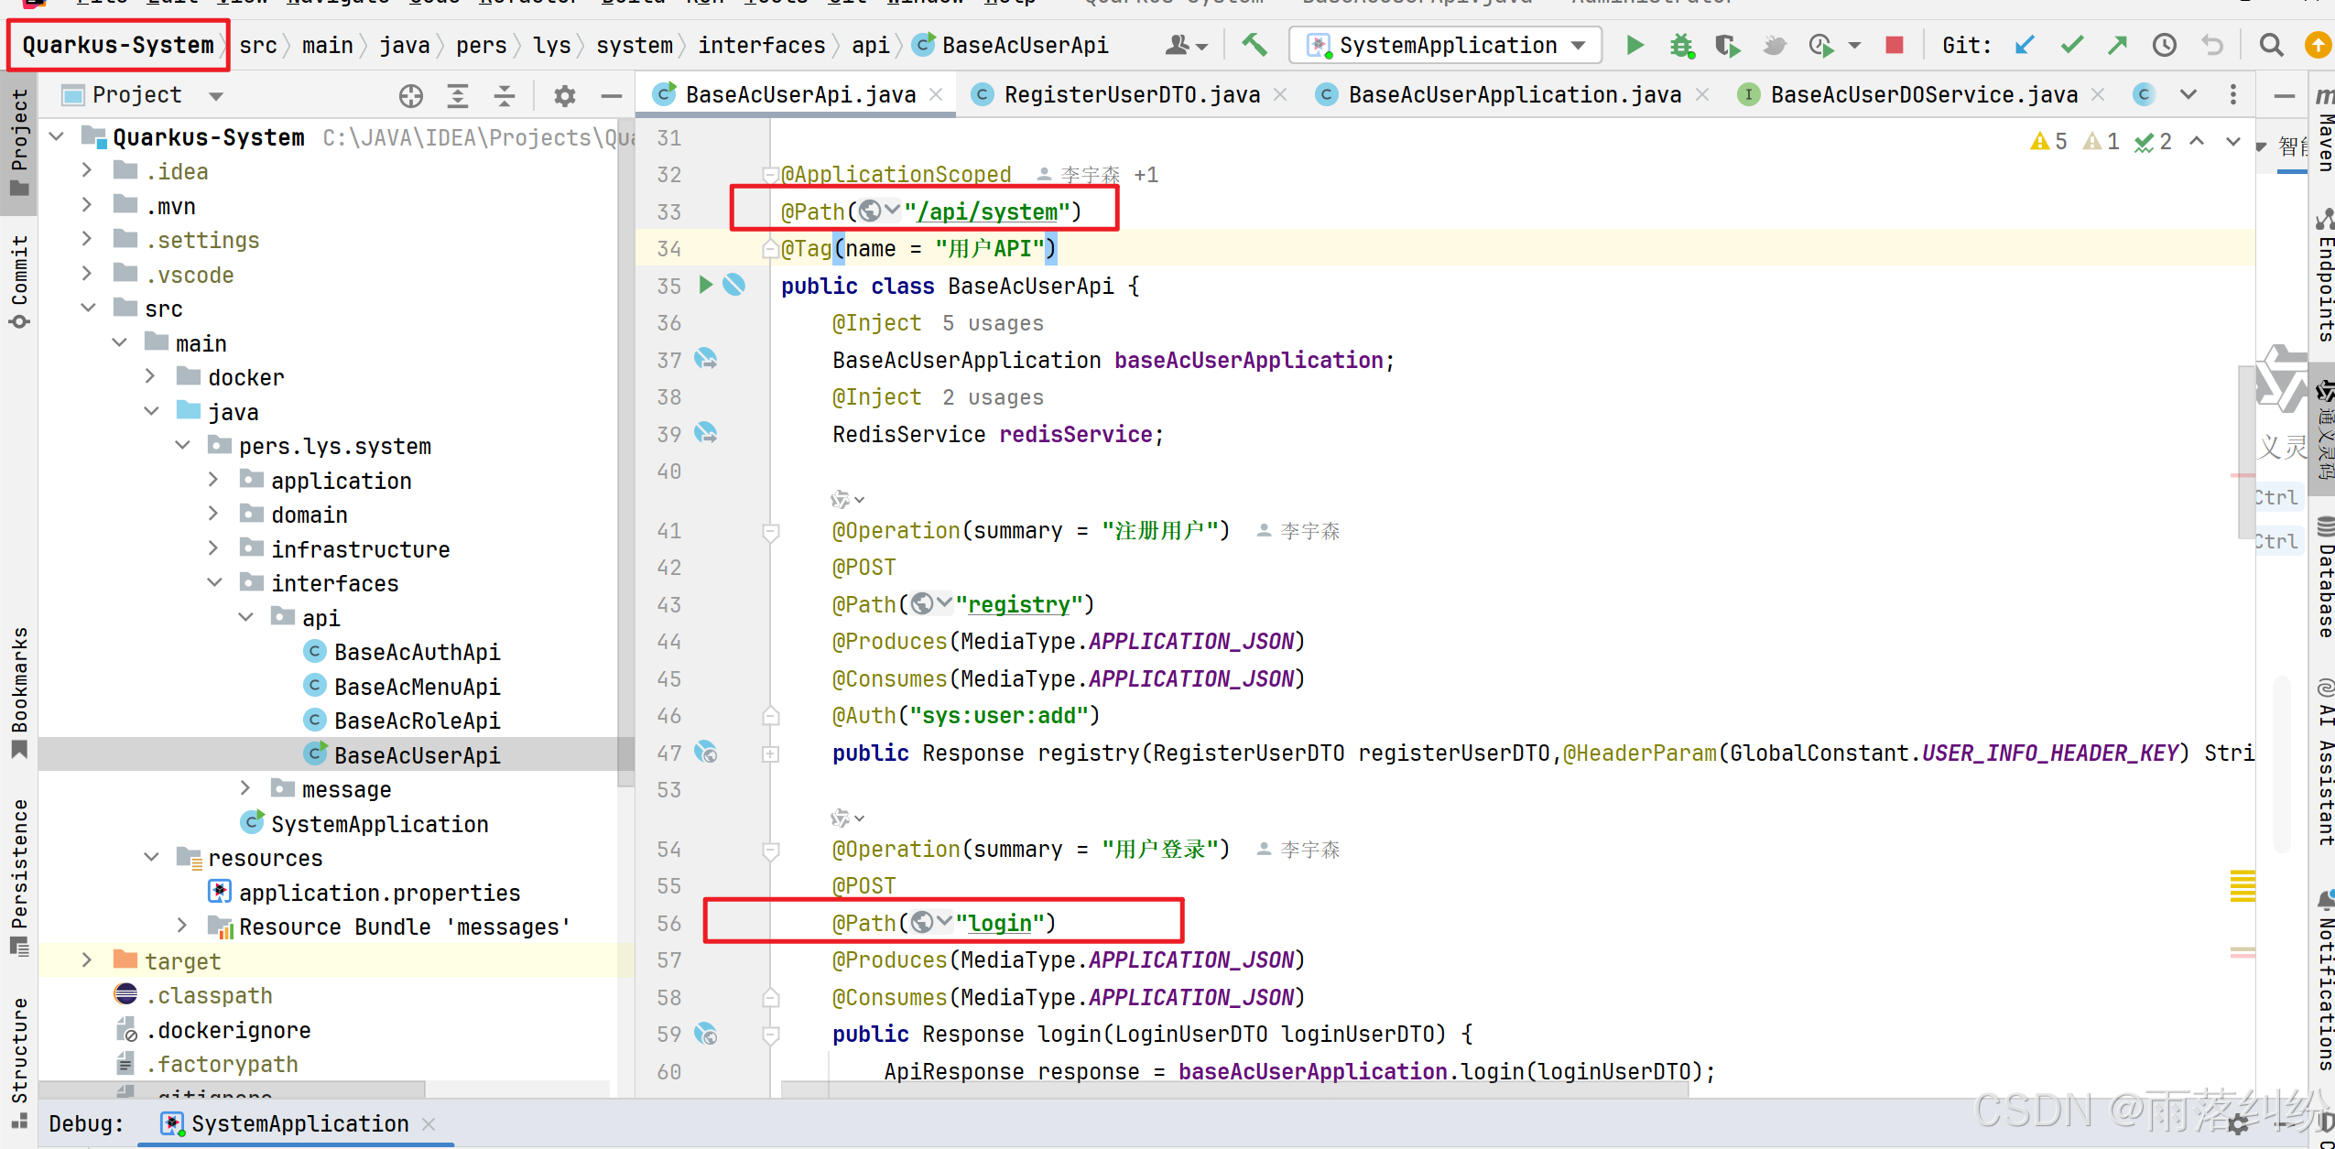Toggle fold marker at line 47
The image size is (2335, 1149).
[771, 753]
